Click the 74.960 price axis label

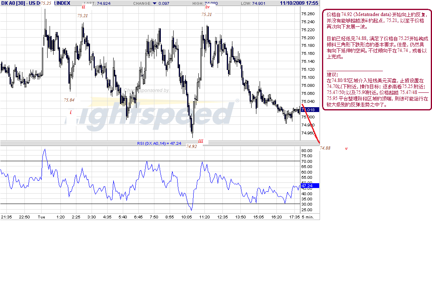pyautogui.click(x=308, y=133)
